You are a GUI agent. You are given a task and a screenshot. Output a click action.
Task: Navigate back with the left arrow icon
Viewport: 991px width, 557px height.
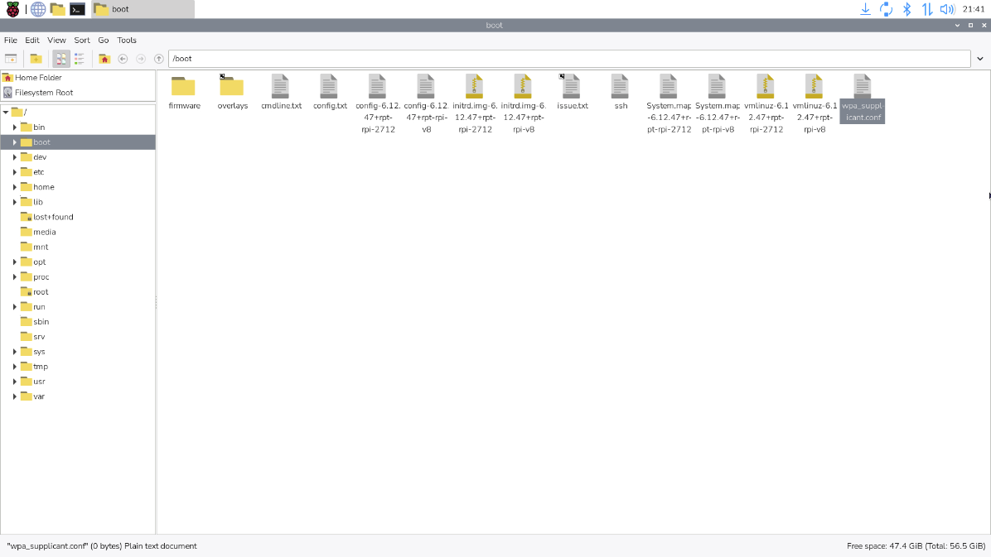[x=123, y=59]
